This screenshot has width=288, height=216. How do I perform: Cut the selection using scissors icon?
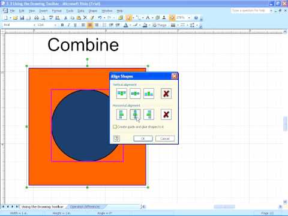point(65,18)
